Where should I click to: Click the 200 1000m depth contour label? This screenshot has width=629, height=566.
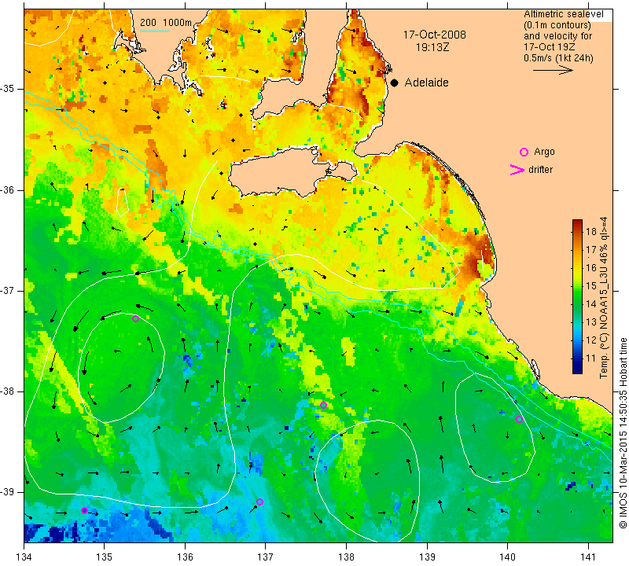[166, 23]
